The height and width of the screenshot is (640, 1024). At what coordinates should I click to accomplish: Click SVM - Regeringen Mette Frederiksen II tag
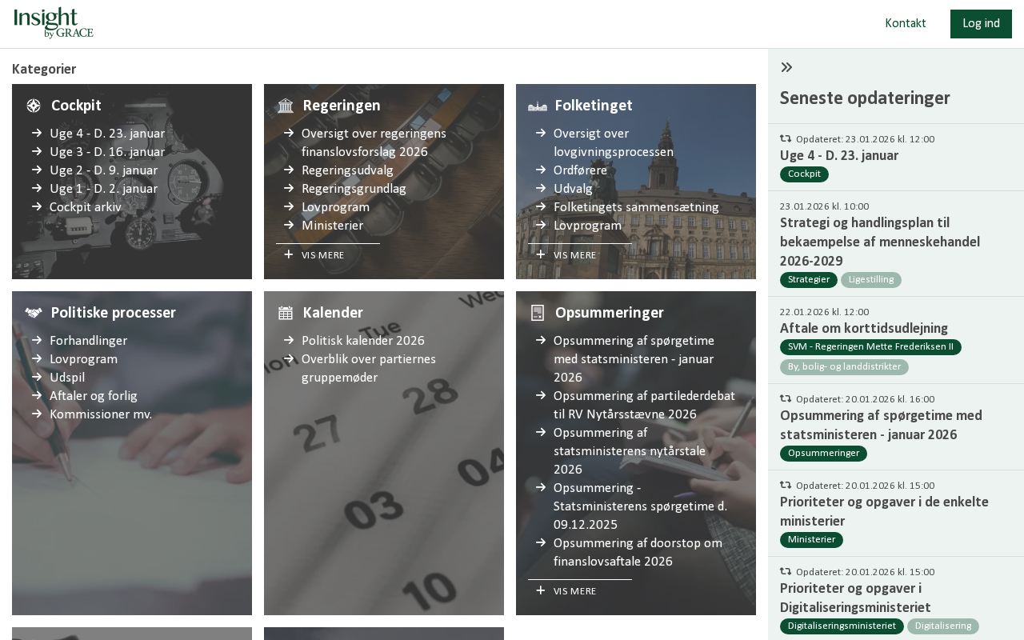[870, 347]
